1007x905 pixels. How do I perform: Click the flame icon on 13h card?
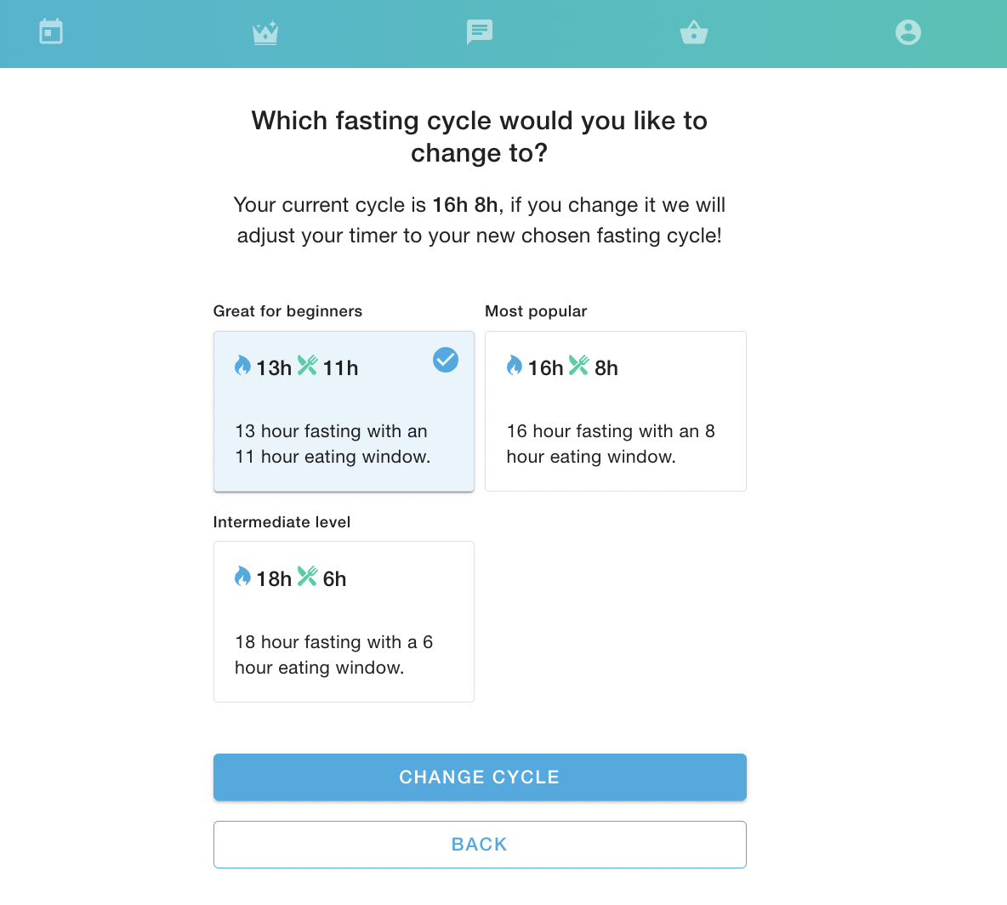pos(242,366)
